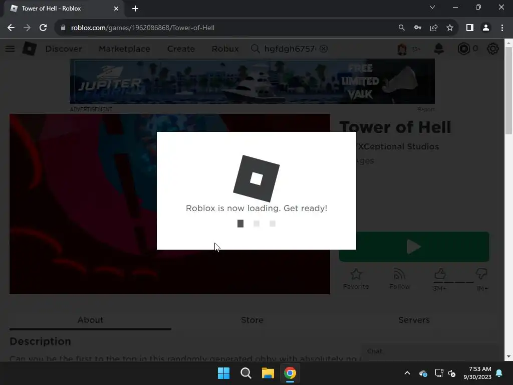Open the Chrome three-dot menu
This screenshot has height=385, width=513.
[502, 28]
